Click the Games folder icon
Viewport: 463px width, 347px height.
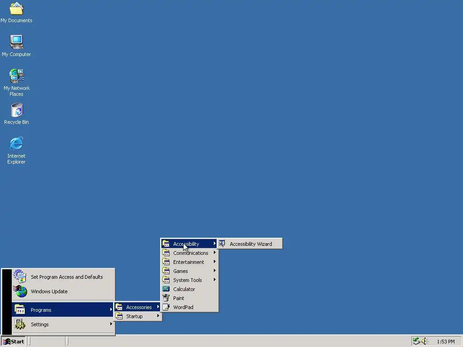click(x=166, y=271)
